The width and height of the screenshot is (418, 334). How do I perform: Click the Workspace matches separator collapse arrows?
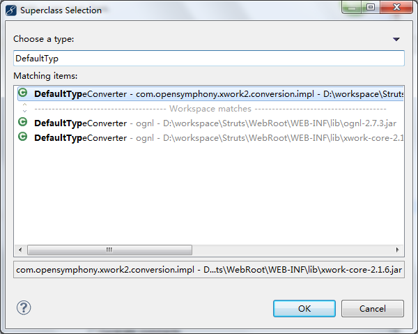click(24, 108)
